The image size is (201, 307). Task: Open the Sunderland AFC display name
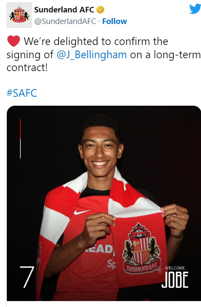coord(64,9)
